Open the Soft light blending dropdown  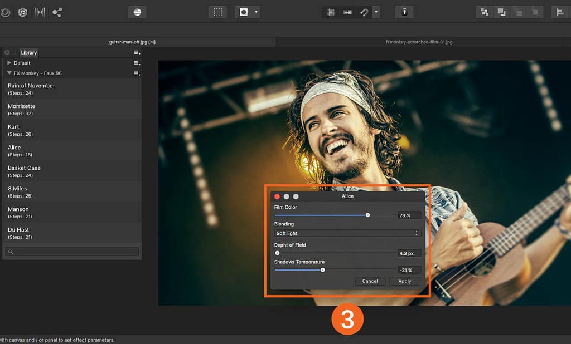(x=347, y=233)
